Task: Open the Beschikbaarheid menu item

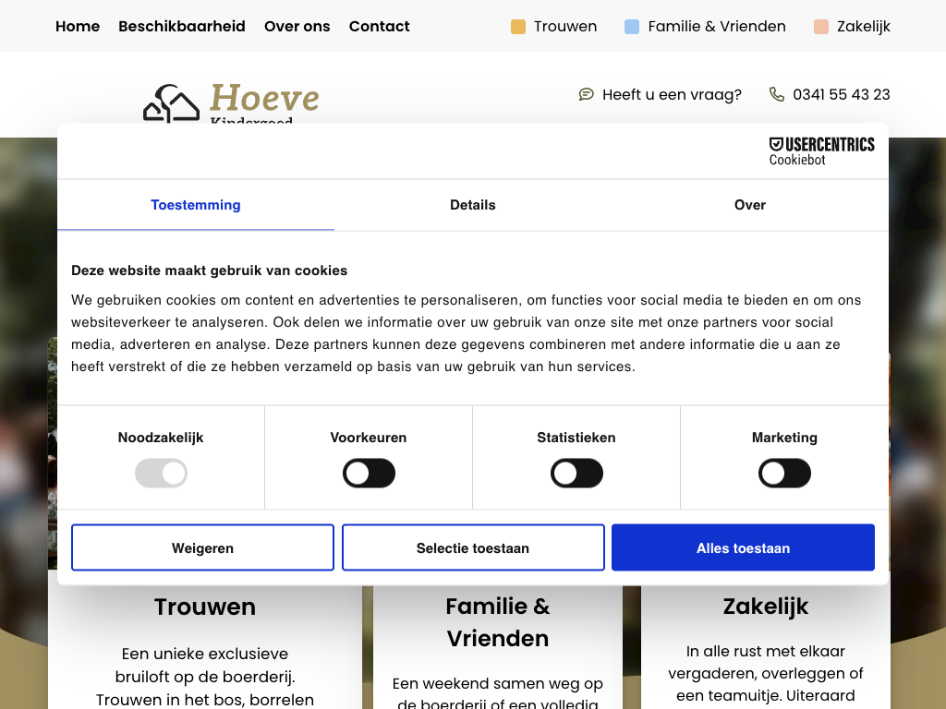Action: tap(182, 26)
